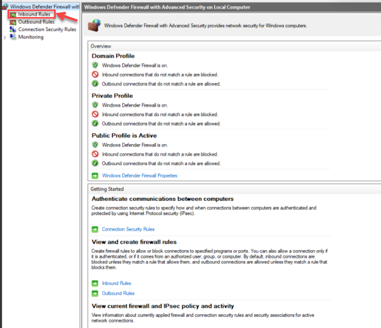Click Private Profile firewall-on shield icon

(95, 105)
